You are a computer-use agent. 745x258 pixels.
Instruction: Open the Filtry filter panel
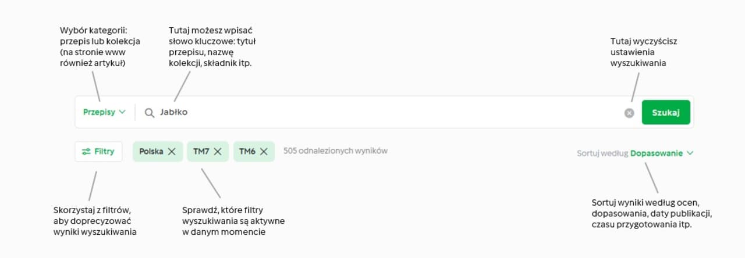(98, 152)
